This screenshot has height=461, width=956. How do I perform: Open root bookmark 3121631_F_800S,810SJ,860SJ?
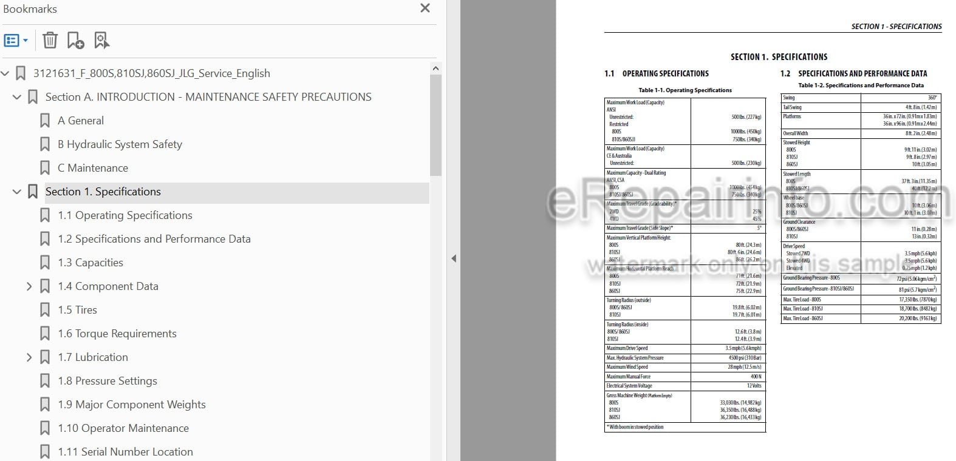[151, 73]
